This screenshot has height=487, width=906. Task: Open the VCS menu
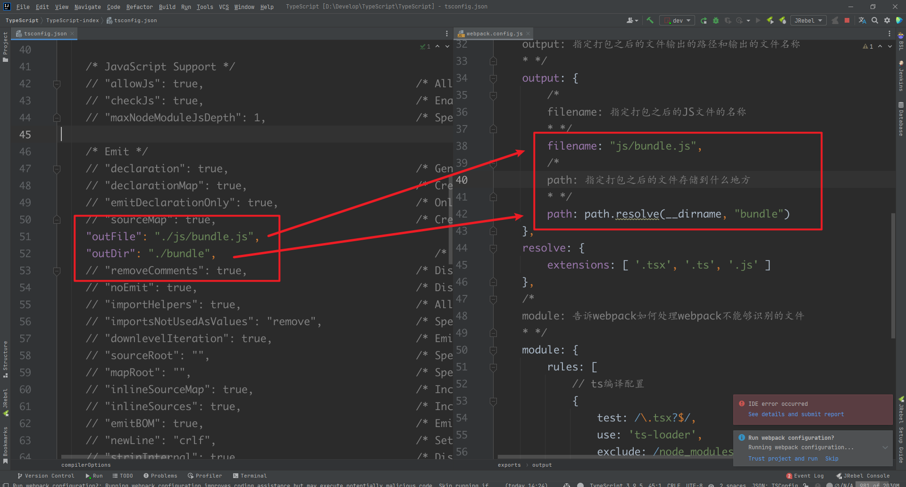(224, 7)
